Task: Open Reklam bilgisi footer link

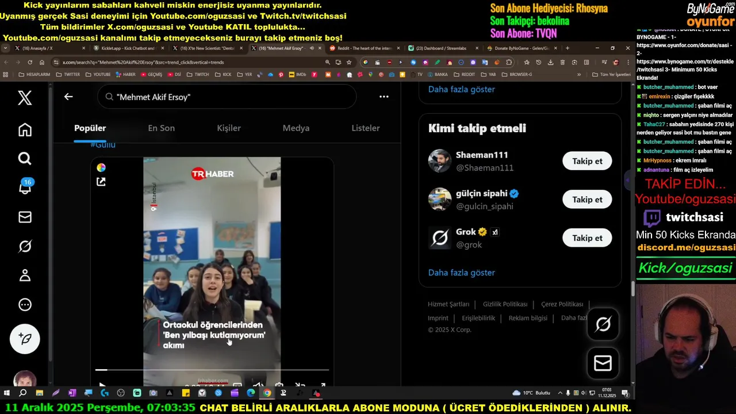Action: [528, 318]
